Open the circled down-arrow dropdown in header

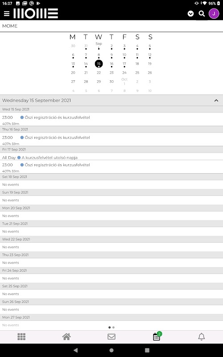(x=190, y=14)
